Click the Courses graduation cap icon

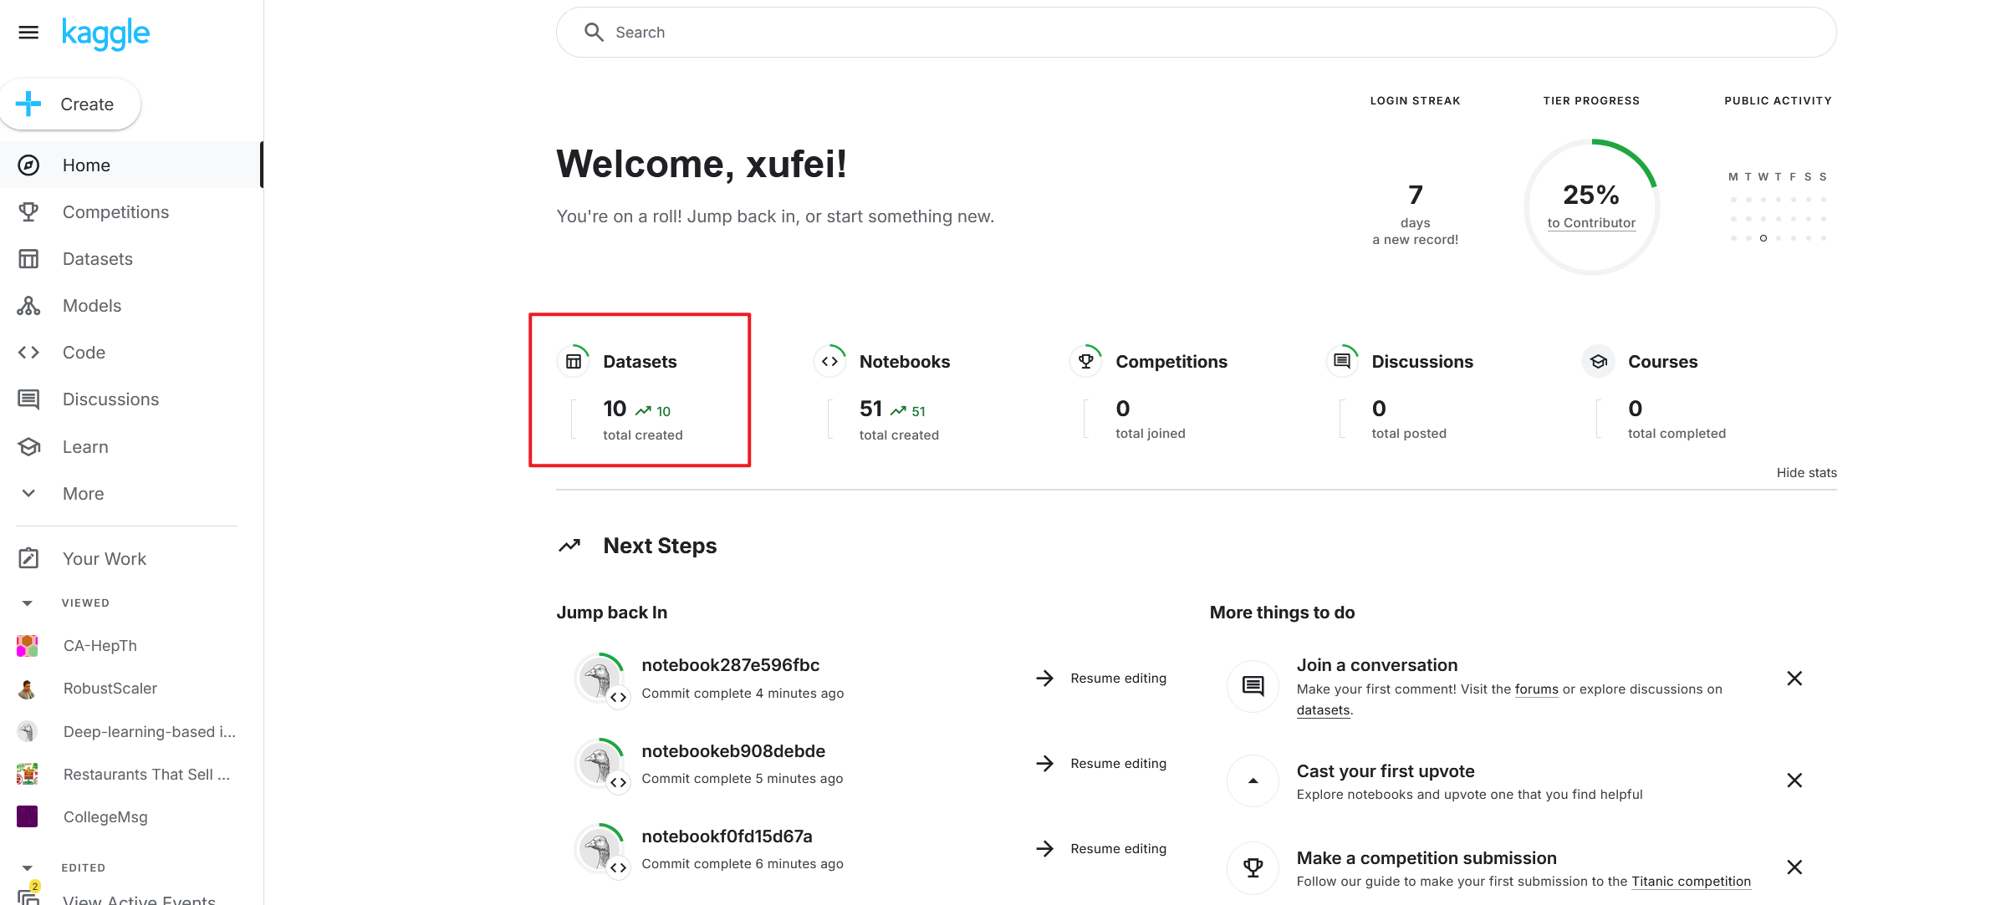(x=1598, y=362)
